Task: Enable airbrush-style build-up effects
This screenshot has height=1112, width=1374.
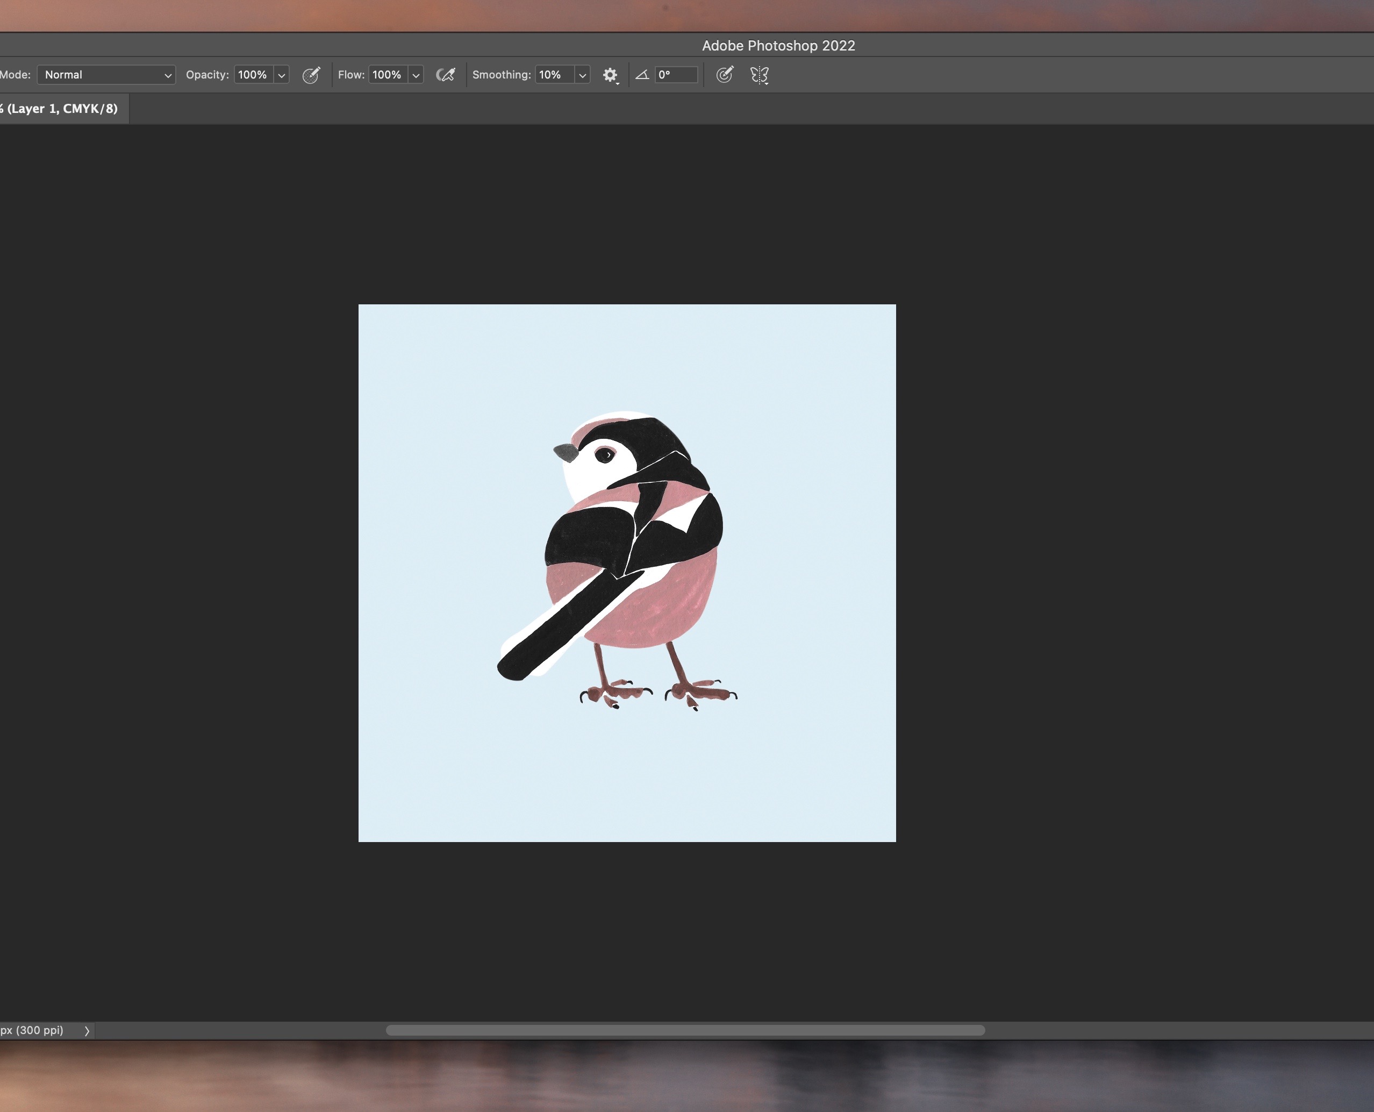Action: click(445, 75)
